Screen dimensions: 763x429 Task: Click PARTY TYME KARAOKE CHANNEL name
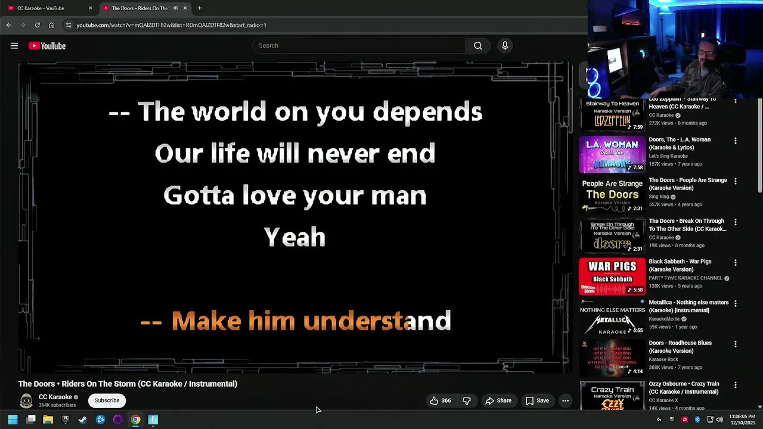[686, 278]
